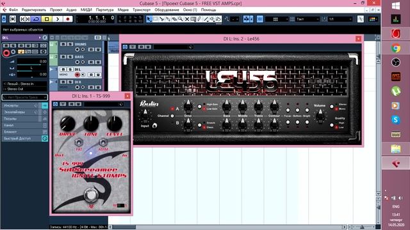
Task: Toggle record enable on DI L track
Action: pos(77,75)
